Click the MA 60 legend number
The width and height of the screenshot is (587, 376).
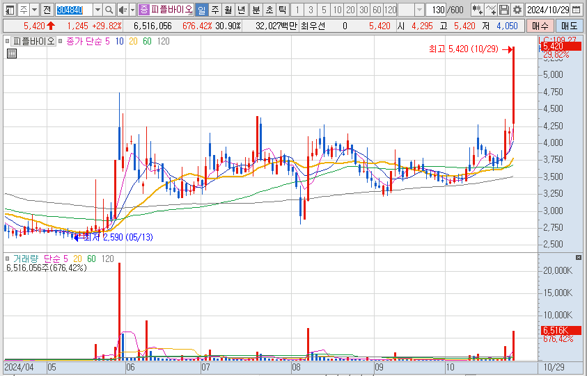click(147, 42)
